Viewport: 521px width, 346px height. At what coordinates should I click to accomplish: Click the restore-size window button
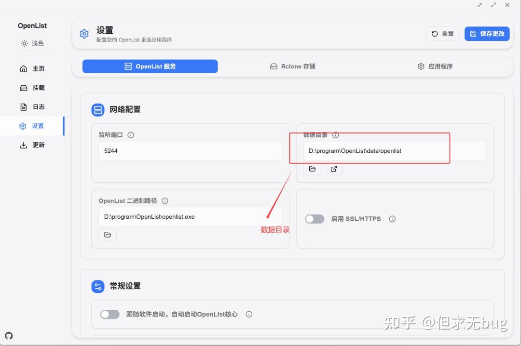point(480,5)
